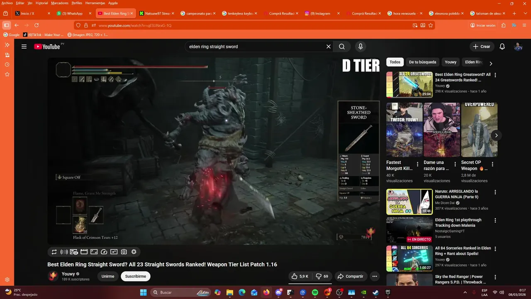
Task: Click the playback speed gauge icon
Action: [104, 252]
